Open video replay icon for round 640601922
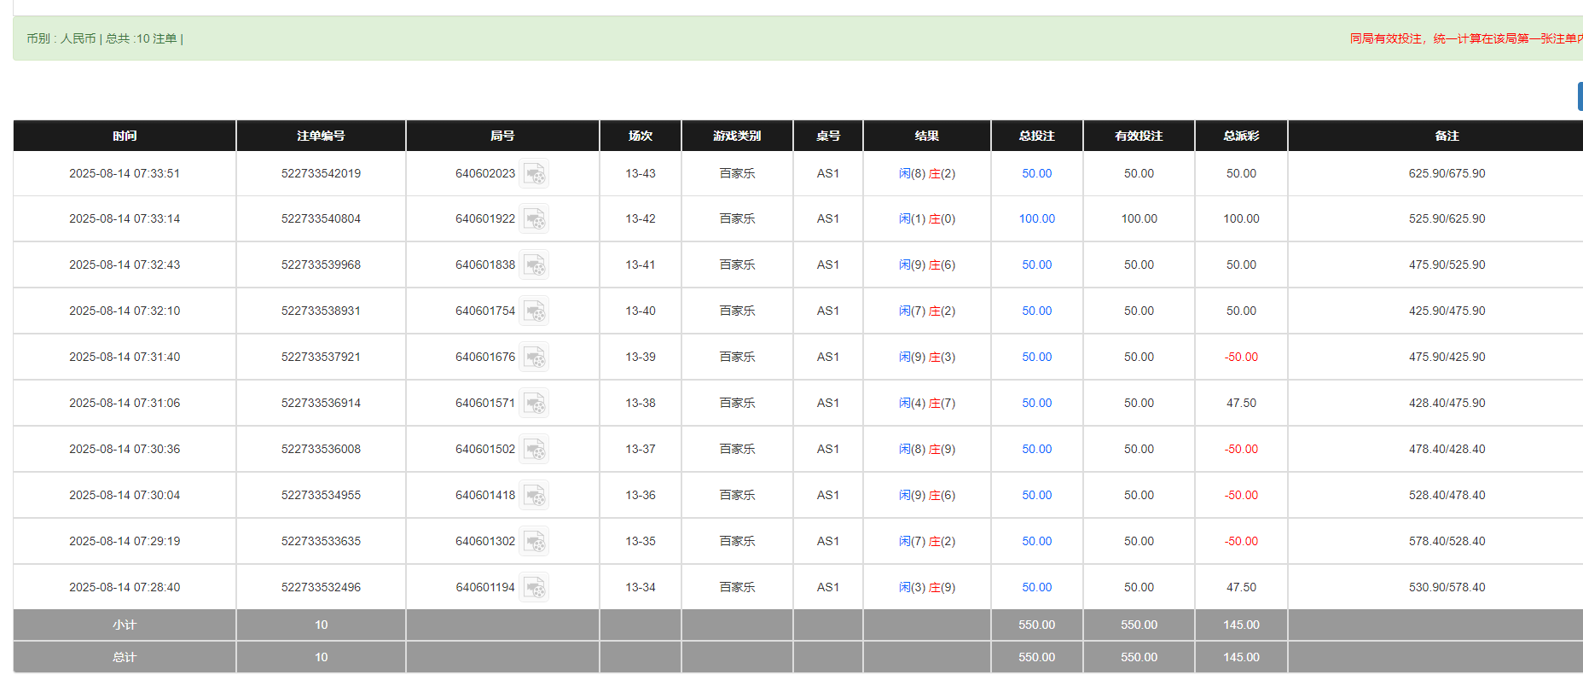 pyautogui.click(x=535, y=219)
